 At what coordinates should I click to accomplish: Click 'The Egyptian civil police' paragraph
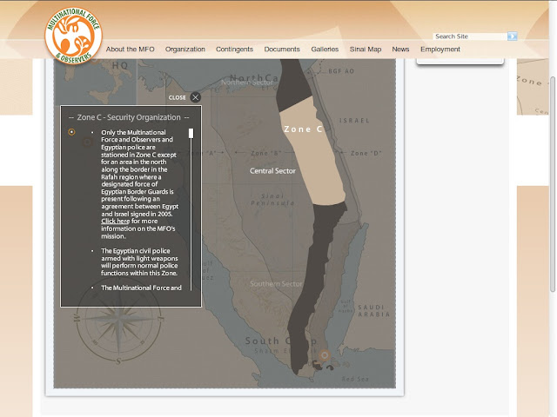[x=139, y=262]
